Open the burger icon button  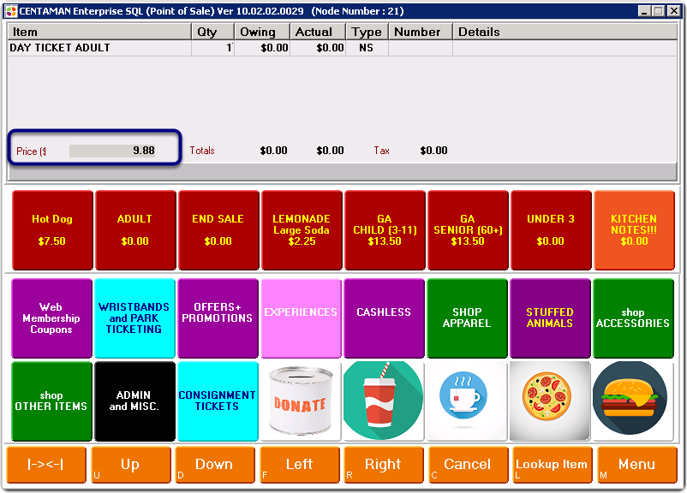633,401
